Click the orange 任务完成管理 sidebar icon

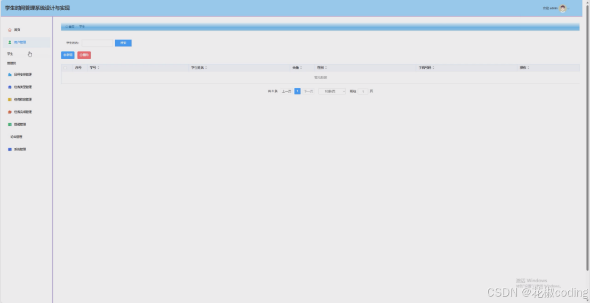(10, 112)
